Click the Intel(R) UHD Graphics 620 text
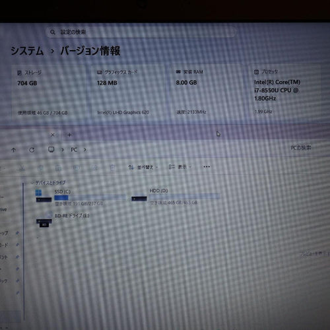Image resolution: width=330 pixels, height=330 pixels. tap(123, 112)
